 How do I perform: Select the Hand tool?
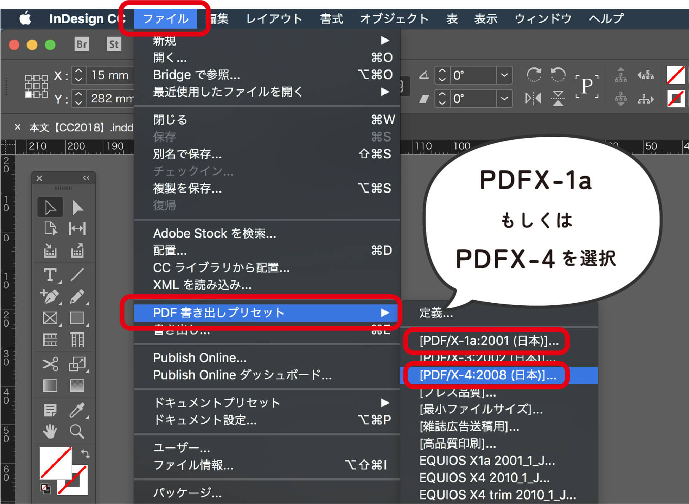50,432
